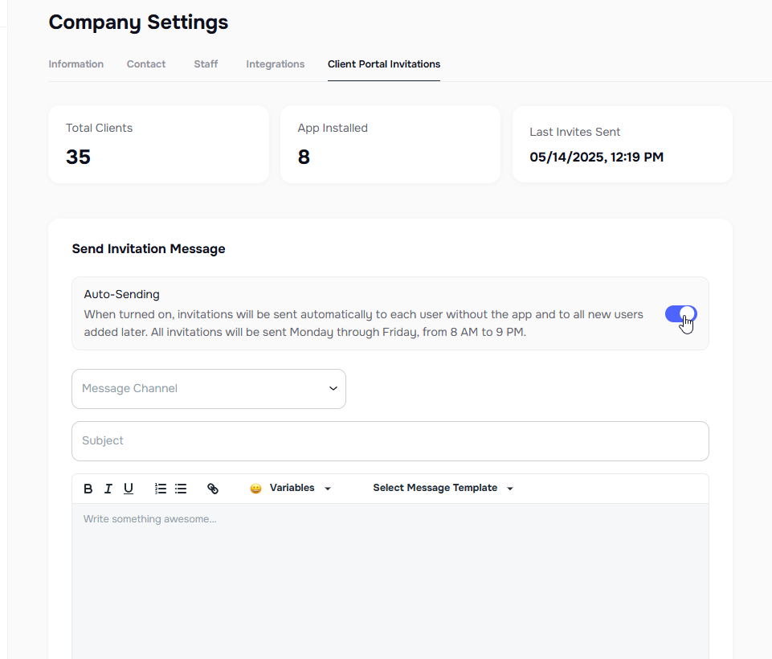Create a bulleted list
The height and width of the screenshot is (659, 772).
click(180, 488)
